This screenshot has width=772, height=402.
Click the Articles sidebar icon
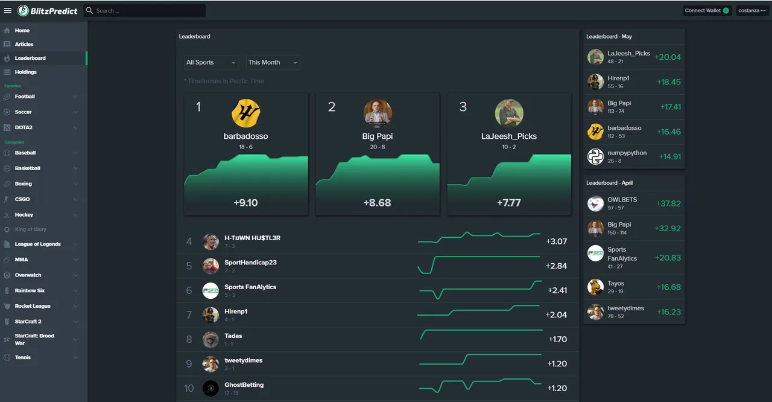[x=7, y=44]
